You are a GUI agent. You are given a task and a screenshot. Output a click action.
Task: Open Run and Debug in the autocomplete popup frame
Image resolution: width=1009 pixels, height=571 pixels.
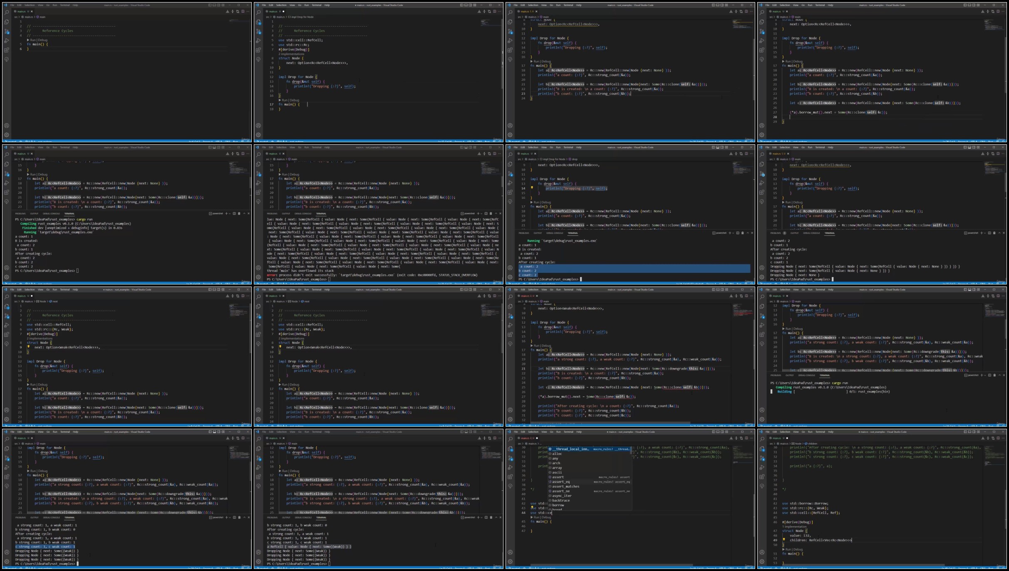[510, 467]
